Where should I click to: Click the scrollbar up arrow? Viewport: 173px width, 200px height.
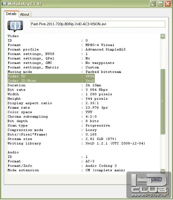(163, 36)
